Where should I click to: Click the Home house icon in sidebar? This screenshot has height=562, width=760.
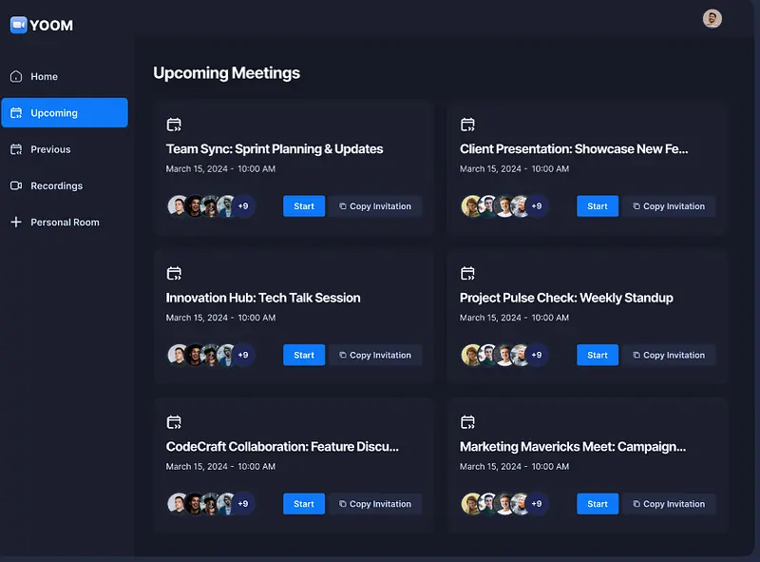point(16,76)
